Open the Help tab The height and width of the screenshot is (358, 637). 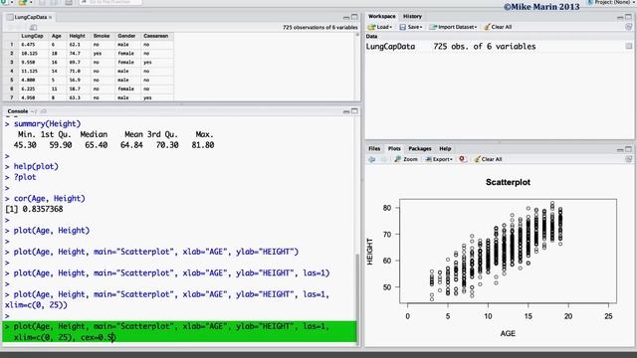[445, 148]
